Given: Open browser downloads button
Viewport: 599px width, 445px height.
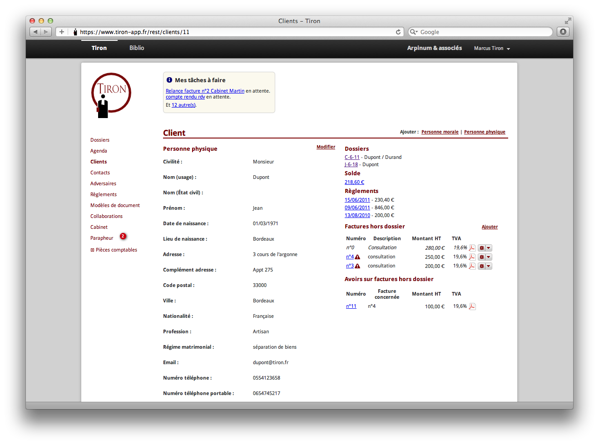Looking at the screenshot, I should tap(563, 32).
